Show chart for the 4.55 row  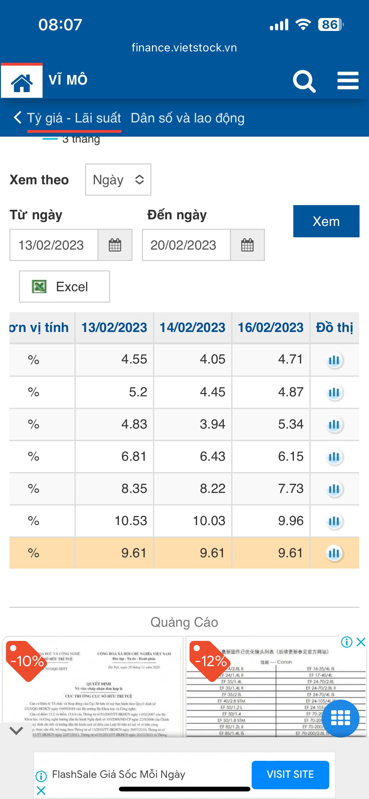[334, 360]
